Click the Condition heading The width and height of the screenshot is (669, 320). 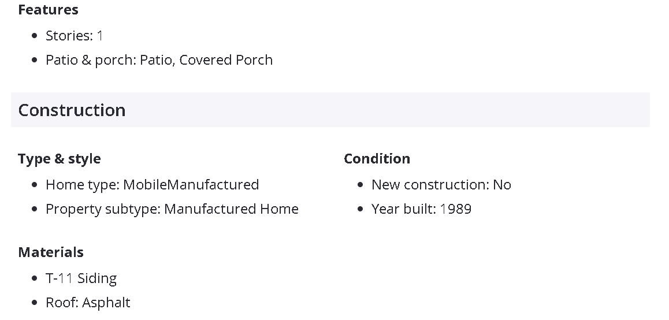(377, 159)
